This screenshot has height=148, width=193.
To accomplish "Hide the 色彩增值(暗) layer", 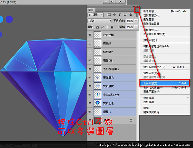I will [x=90, y=69].
